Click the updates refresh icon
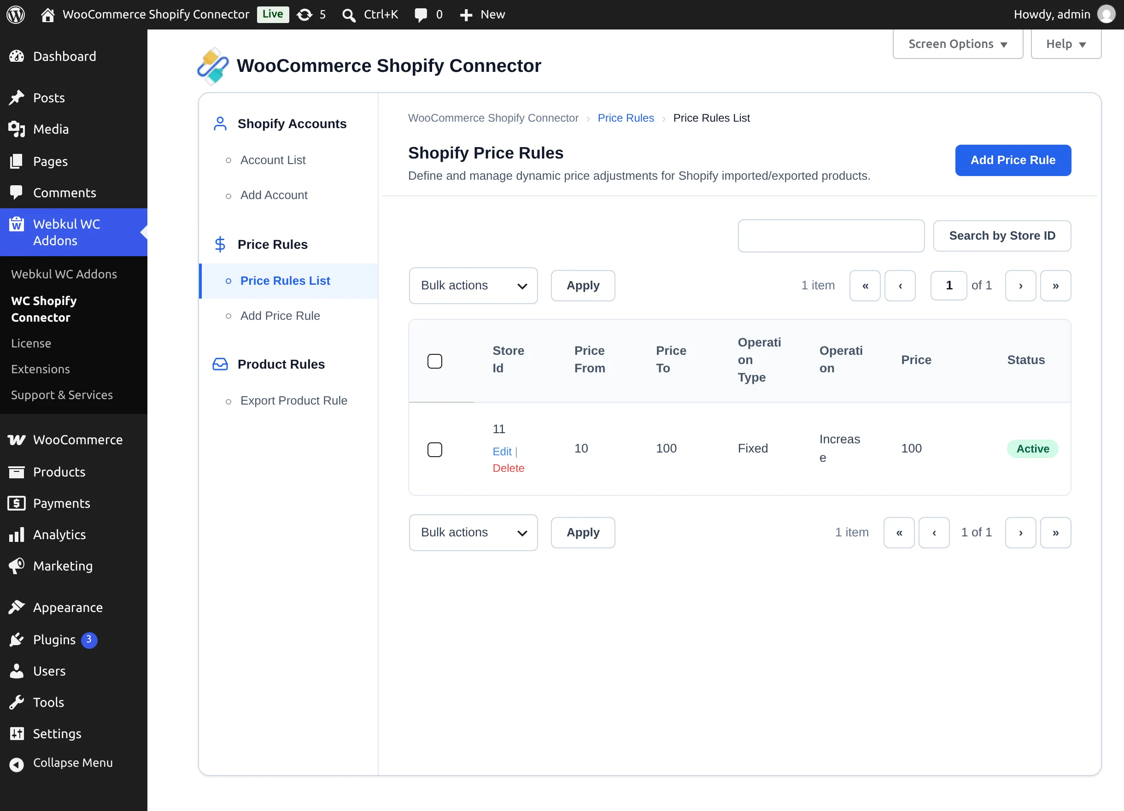Viewport: 1124px width, 811px height. coord(304,14)
